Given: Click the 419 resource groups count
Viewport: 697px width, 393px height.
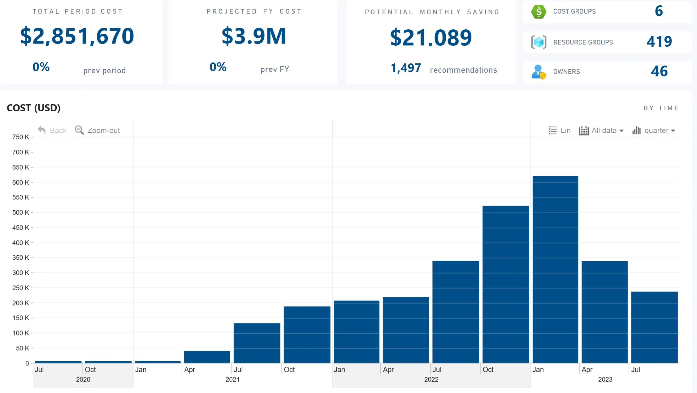Looking at the screenshot, I should [659, 41].
